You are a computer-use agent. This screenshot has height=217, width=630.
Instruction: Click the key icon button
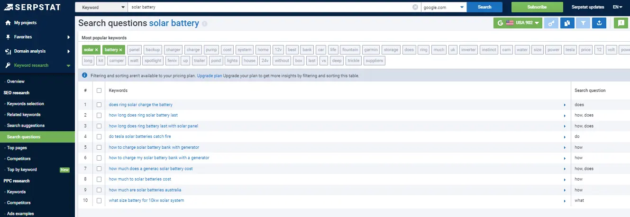pos(551,23)
